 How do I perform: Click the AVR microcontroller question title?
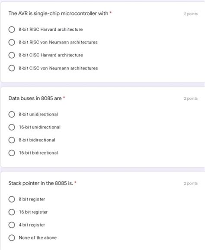(58, 13)
